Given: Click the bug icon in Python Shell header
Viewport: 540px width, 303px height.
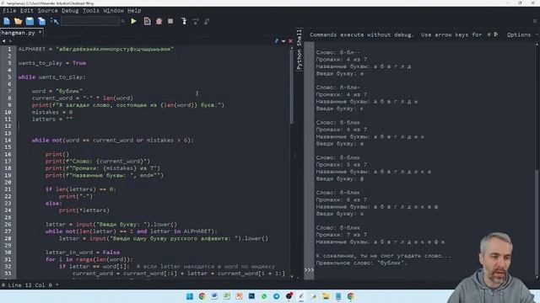Looking at the screenshot, I should [489, 35].
